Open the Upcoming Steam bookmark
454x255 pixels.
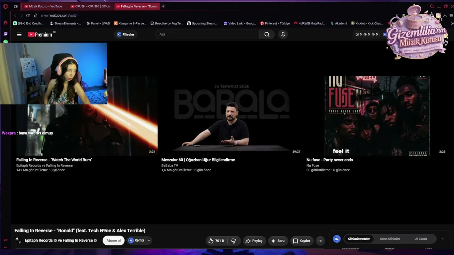(x=202, y=23)
